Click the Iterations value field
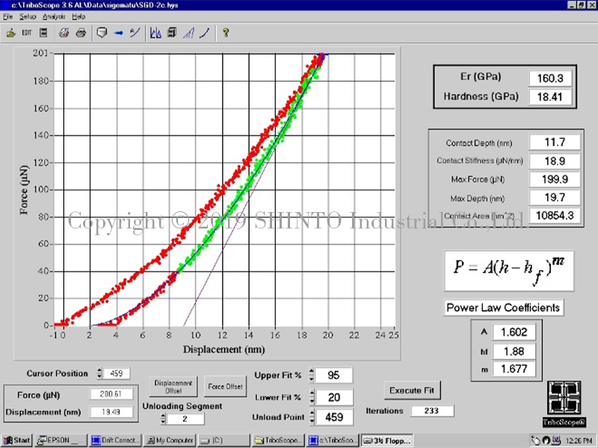Screen dimensions: 598x448 (x=432, y=411)
